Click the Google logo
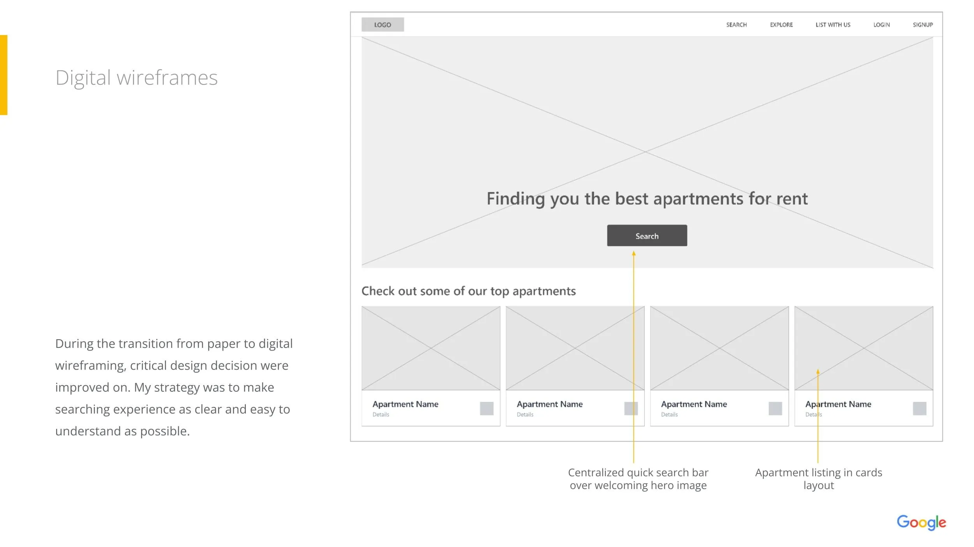 coord(921,522)
